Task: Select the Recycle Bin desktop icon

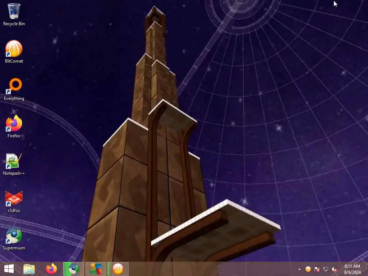Action: point(14,14)
